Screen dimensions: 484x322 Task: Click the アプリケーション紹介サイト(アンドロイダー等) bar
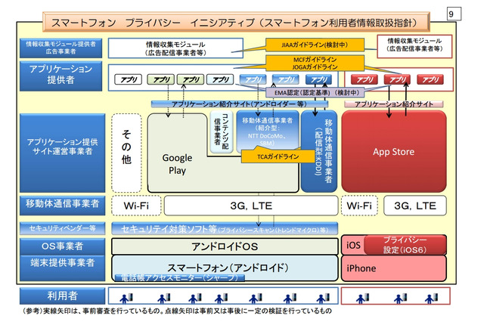240,104
